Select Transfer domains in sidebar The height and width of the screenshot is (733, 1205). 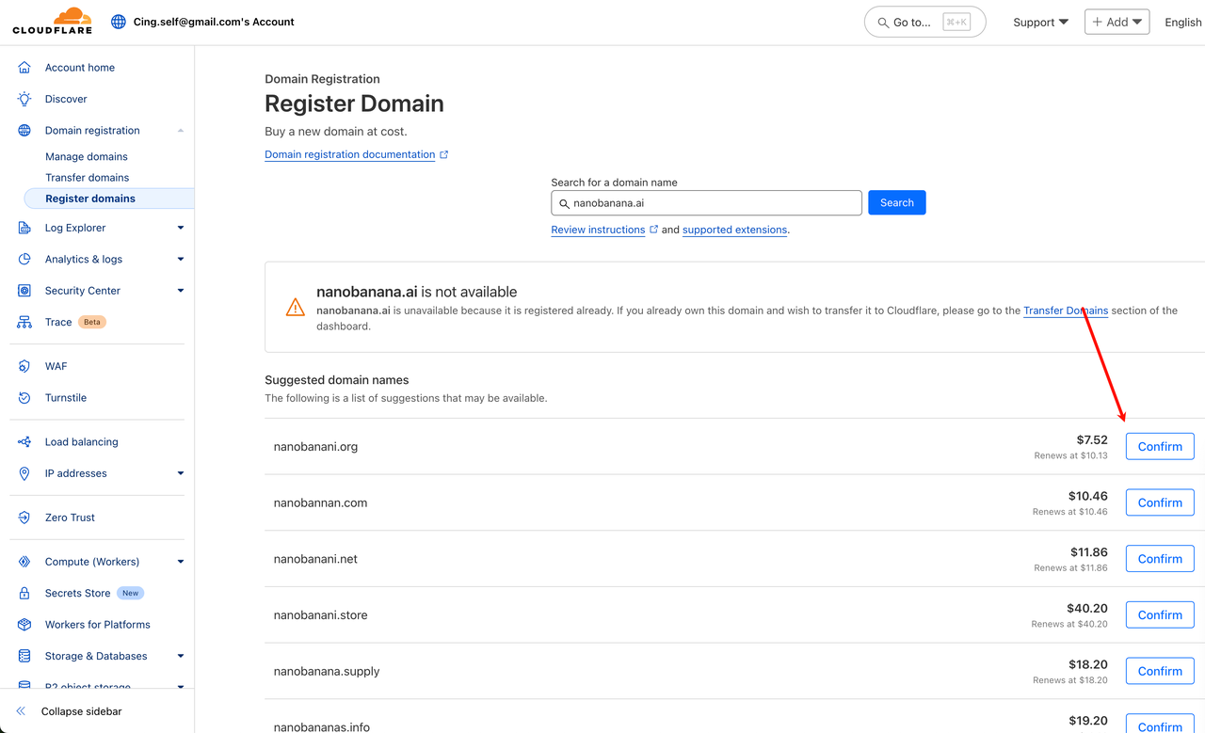(x=88, y=178)
